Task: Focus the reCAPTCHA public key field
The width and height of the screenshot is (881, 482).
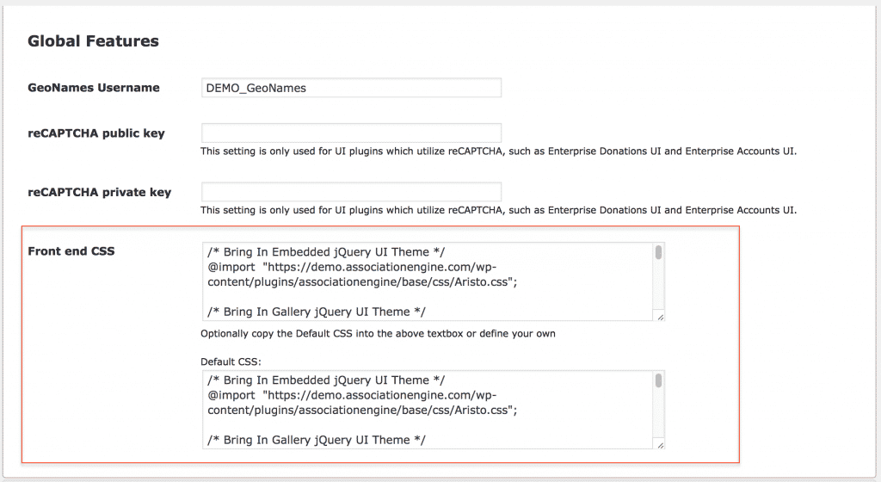Action: click(351, 133)
